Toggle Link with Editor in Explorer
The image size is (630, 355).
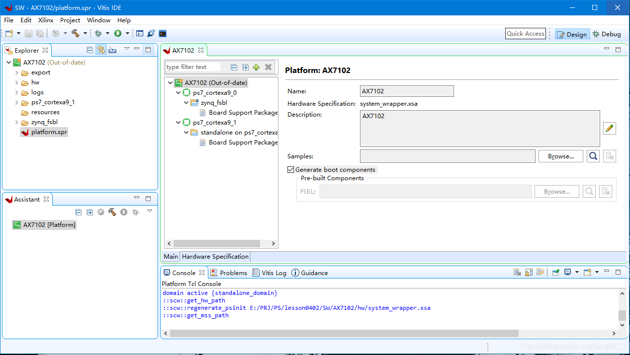pyautogui.click(x=101, y=50)
